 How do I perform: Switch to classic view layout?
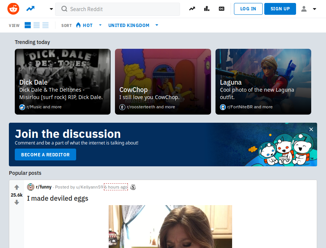[x=37, y=25]
